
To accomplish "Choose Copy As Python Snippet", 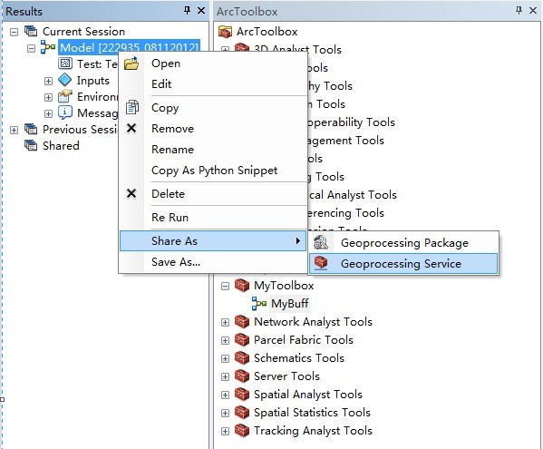I will tap(213, 171).
